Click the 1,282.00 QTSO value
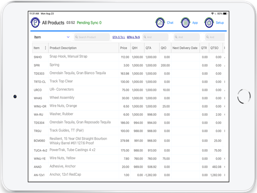257x193 pixels. tap(216, 175)
